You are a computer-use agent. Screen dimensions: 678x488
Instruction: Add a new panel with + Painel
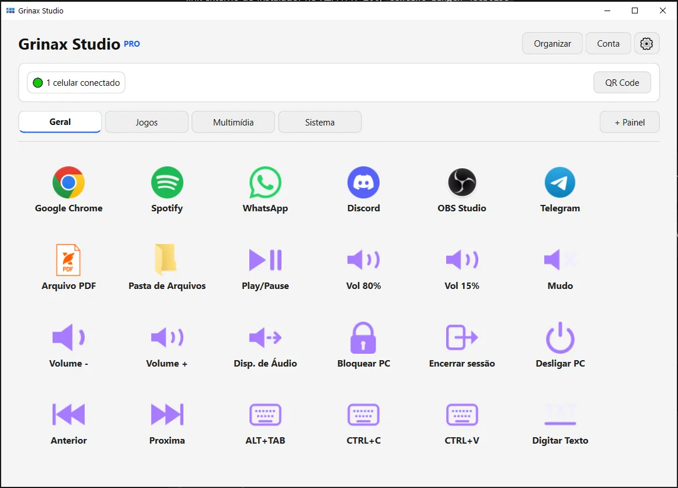(630, 122)
